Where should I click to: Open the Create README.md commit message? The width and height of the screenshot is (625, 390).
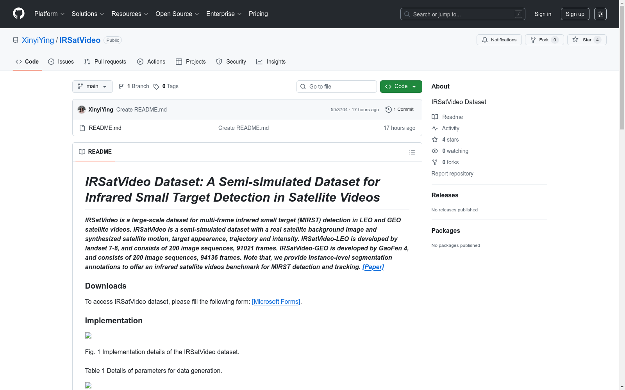[141, 110]
